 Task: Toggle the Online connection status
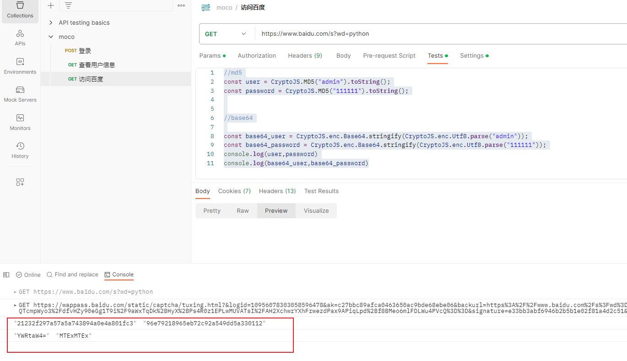pos(28,275)
